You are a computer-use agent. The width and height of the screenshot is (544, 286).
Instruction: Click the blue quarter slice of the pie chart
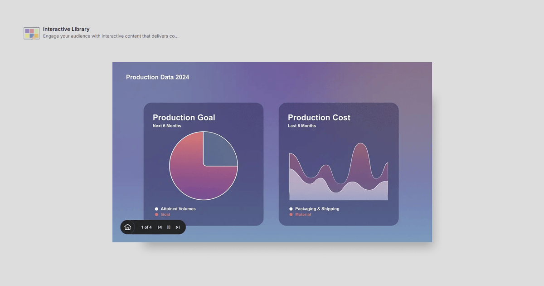pyautogui.click(x=219, y=150)
